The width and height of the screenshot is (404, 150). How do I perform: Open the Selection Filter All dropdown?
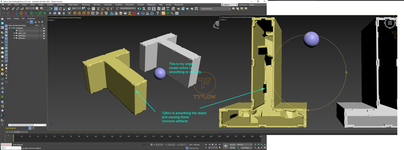point(30,9)
